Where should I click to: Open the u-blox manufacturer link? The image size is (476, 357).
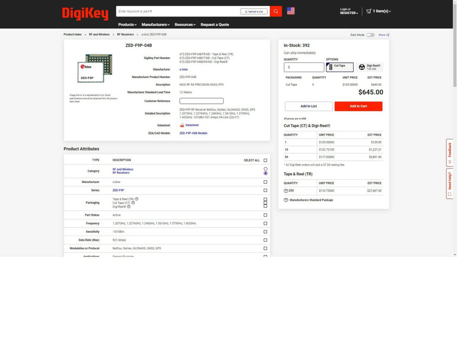[x=184, y=70]
